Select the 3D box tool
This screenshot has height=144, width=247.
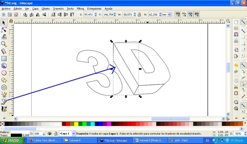pos(4,66)
